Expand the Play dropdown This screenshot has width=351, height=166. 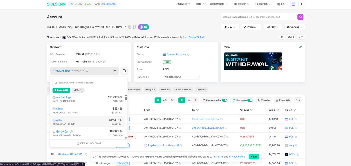(273, 27)
